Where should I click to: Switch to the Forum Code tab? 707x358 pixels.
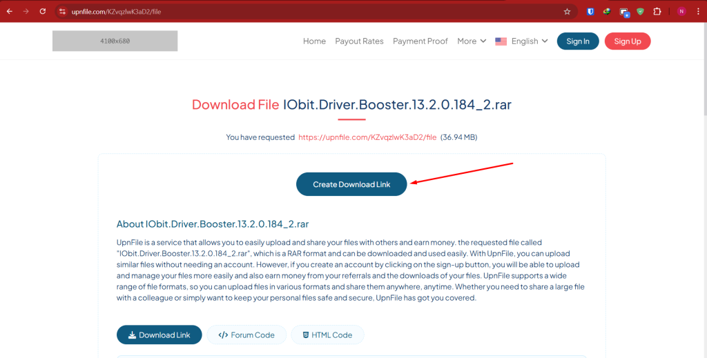point(246,335)
